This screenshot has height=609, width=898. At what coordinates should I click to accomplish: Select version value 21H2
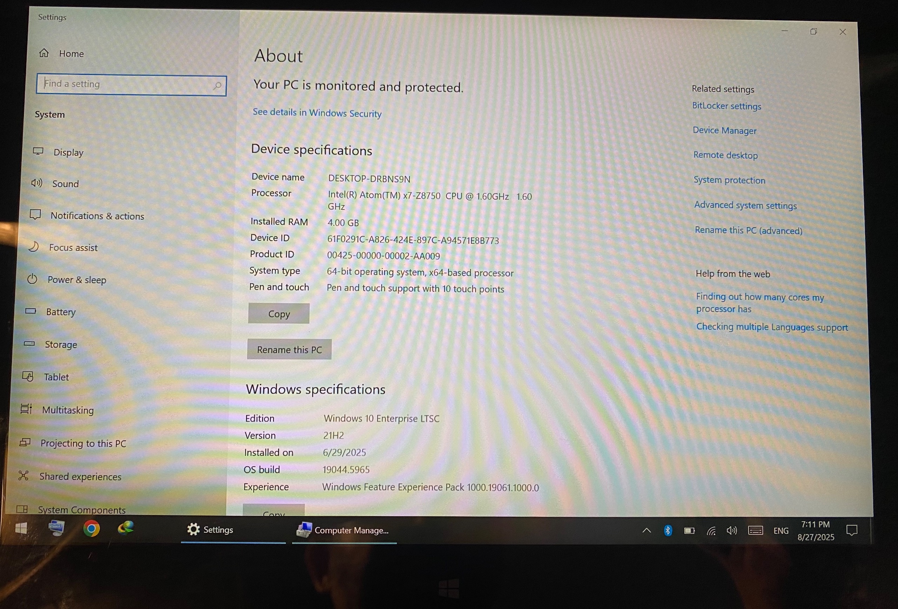333,435
